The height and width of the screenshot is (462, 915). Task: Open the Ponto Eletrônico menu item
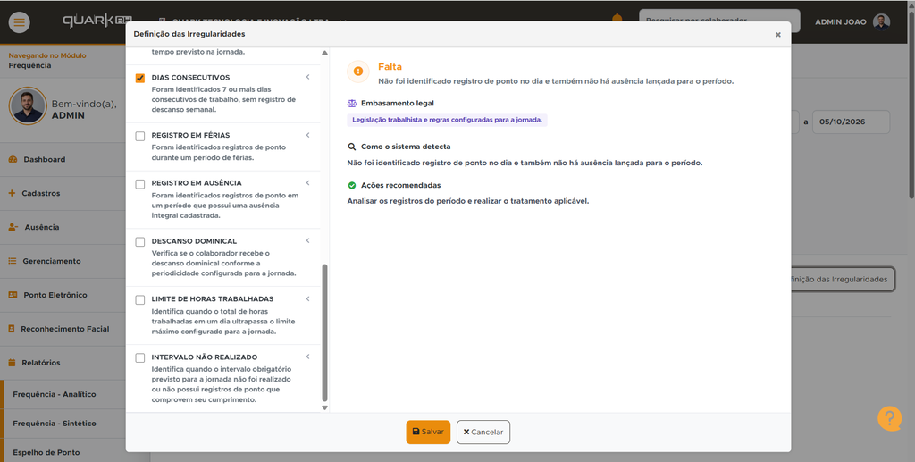63,295
